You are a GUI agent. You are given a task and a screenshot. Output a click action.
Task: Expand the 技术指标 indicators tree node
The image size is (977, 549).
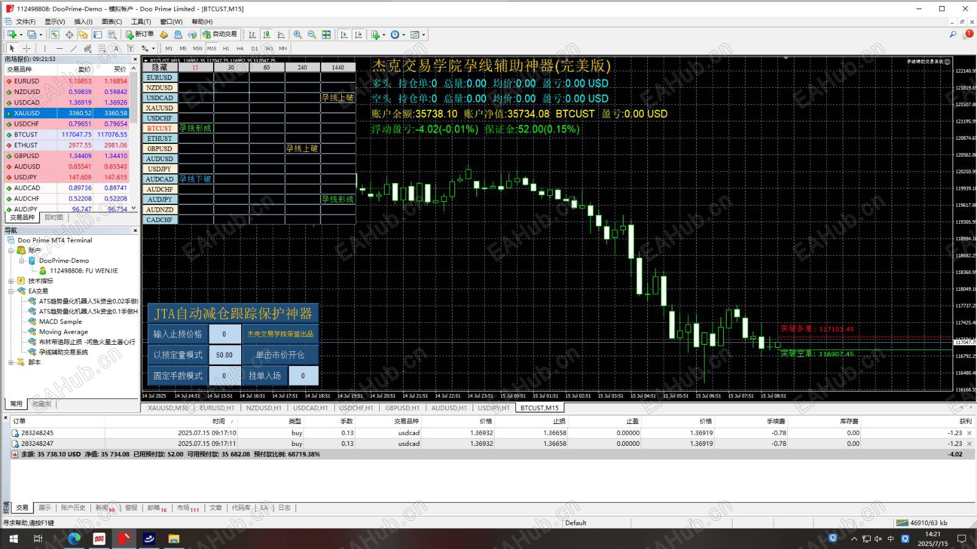pyautogui.click(x=11, y=281)
